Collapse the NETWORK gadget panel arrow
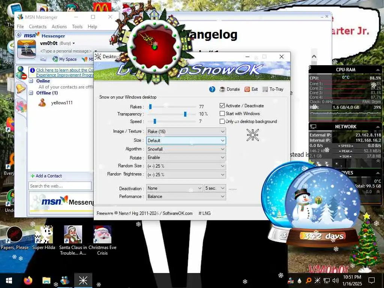 coord(378,127)
